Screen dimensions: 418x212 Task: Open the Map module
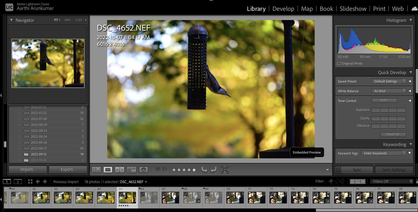[307, 9]
